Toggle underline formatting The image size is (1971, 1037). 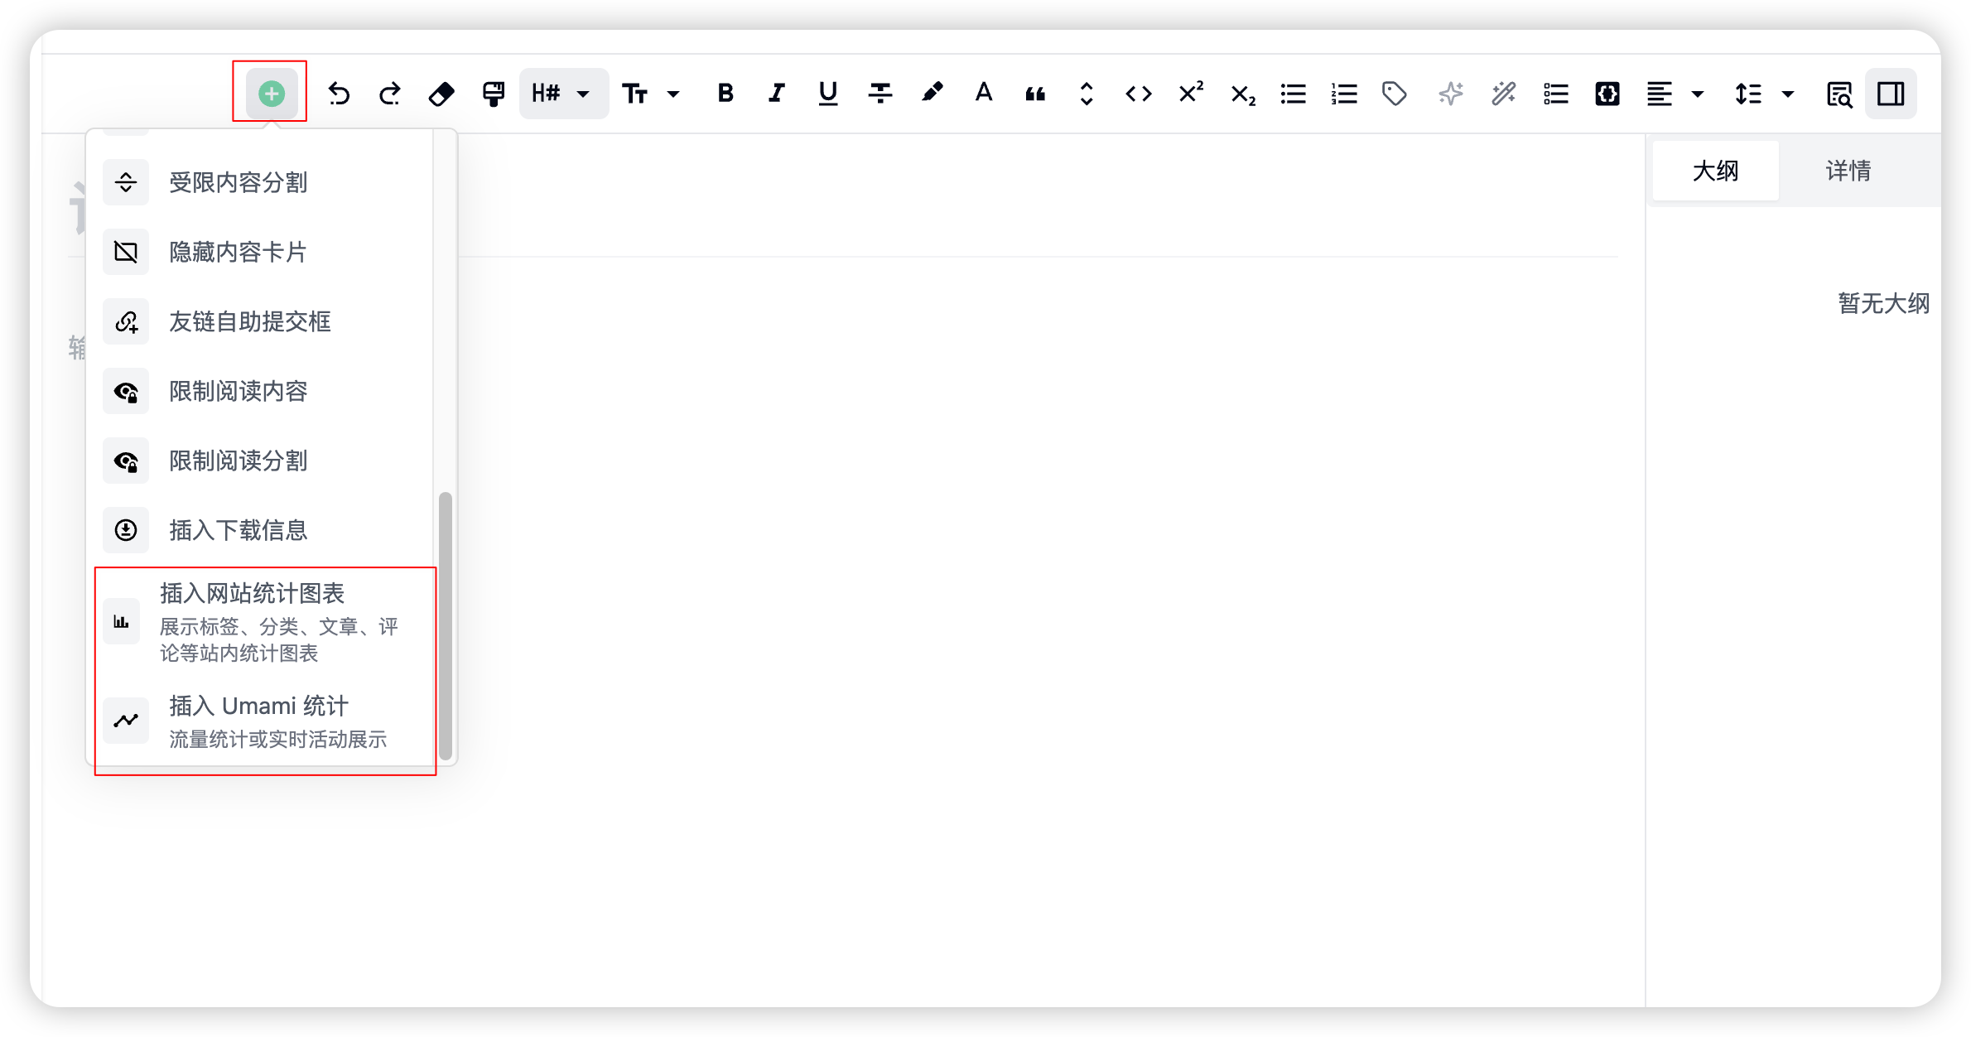(x=828, y=94)
